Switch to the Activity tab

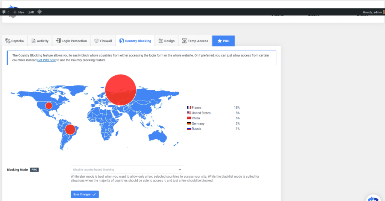tap(40, 41)
